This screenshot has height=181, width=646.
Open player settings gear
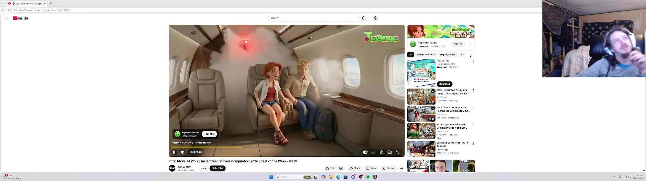click(x=382, y=152)
